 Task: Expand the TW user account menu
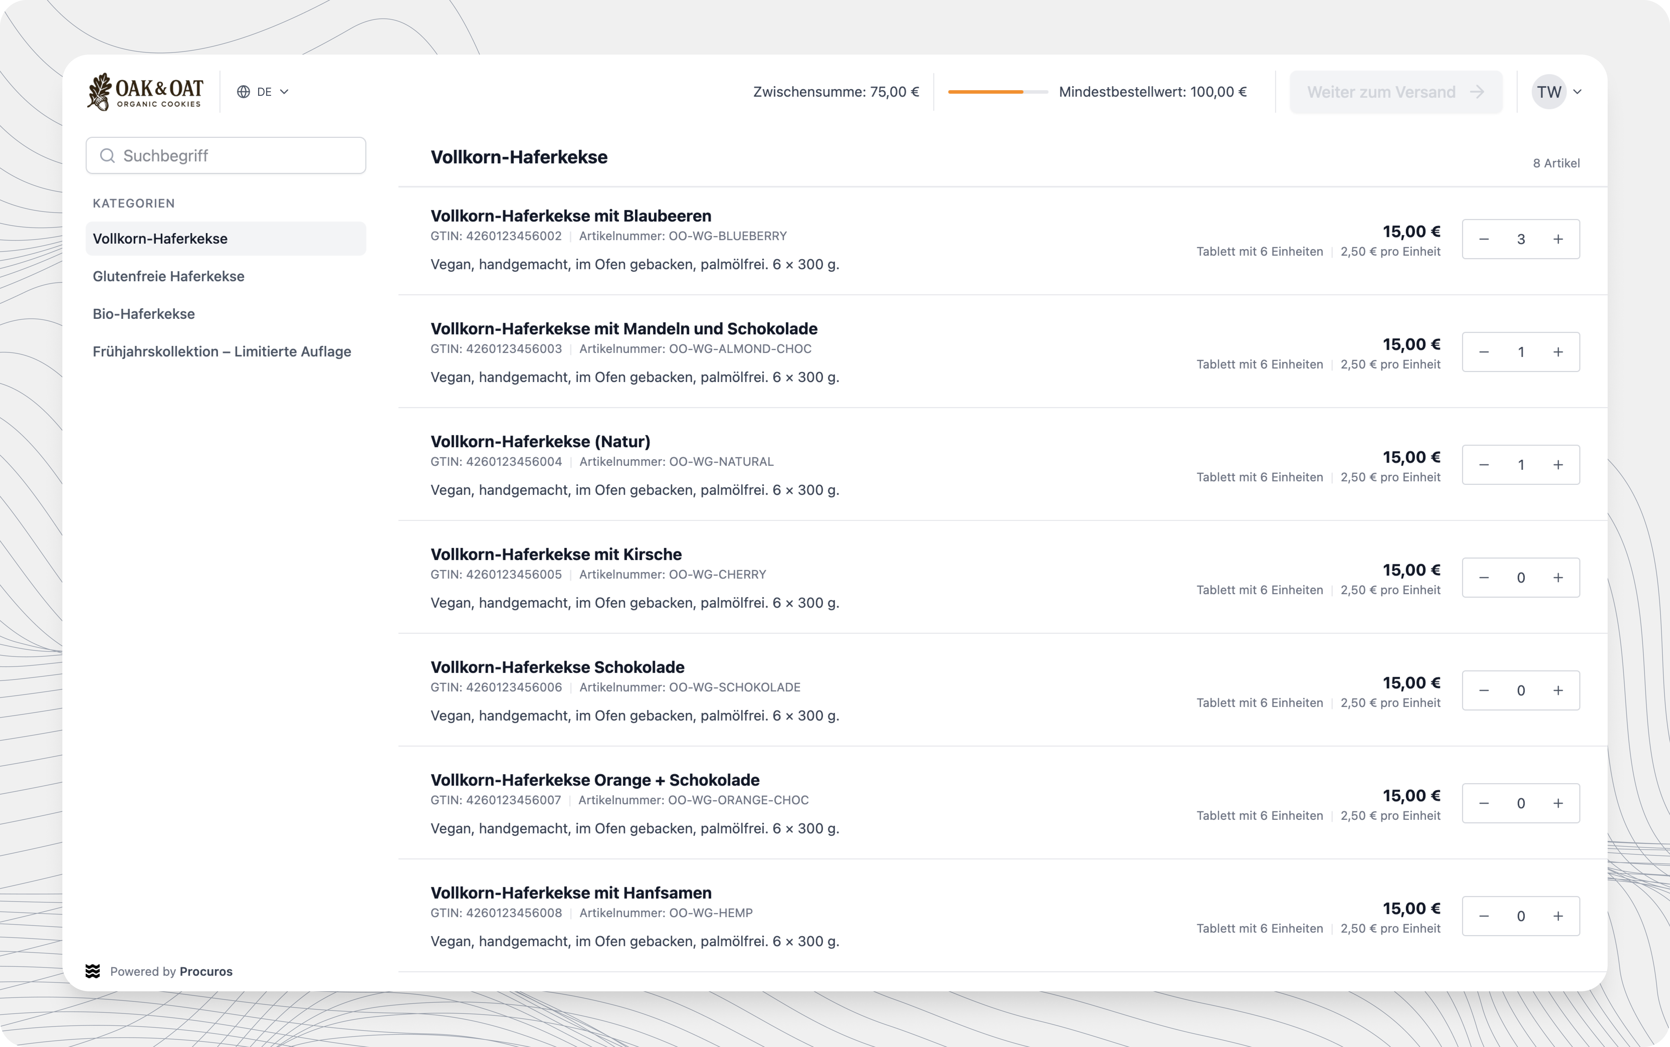(x=1549, y=91)
